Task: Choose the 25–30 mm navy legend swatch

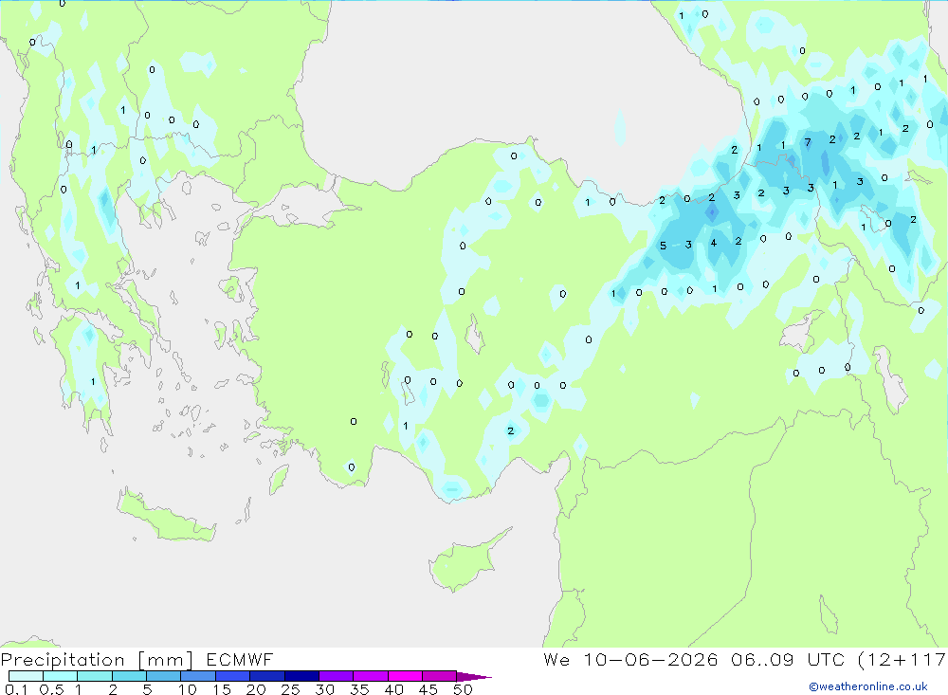Action: pos(301,676)
